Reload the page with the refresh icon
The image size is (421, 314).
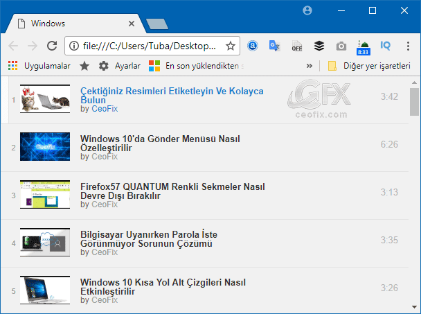tap(52, 46)
